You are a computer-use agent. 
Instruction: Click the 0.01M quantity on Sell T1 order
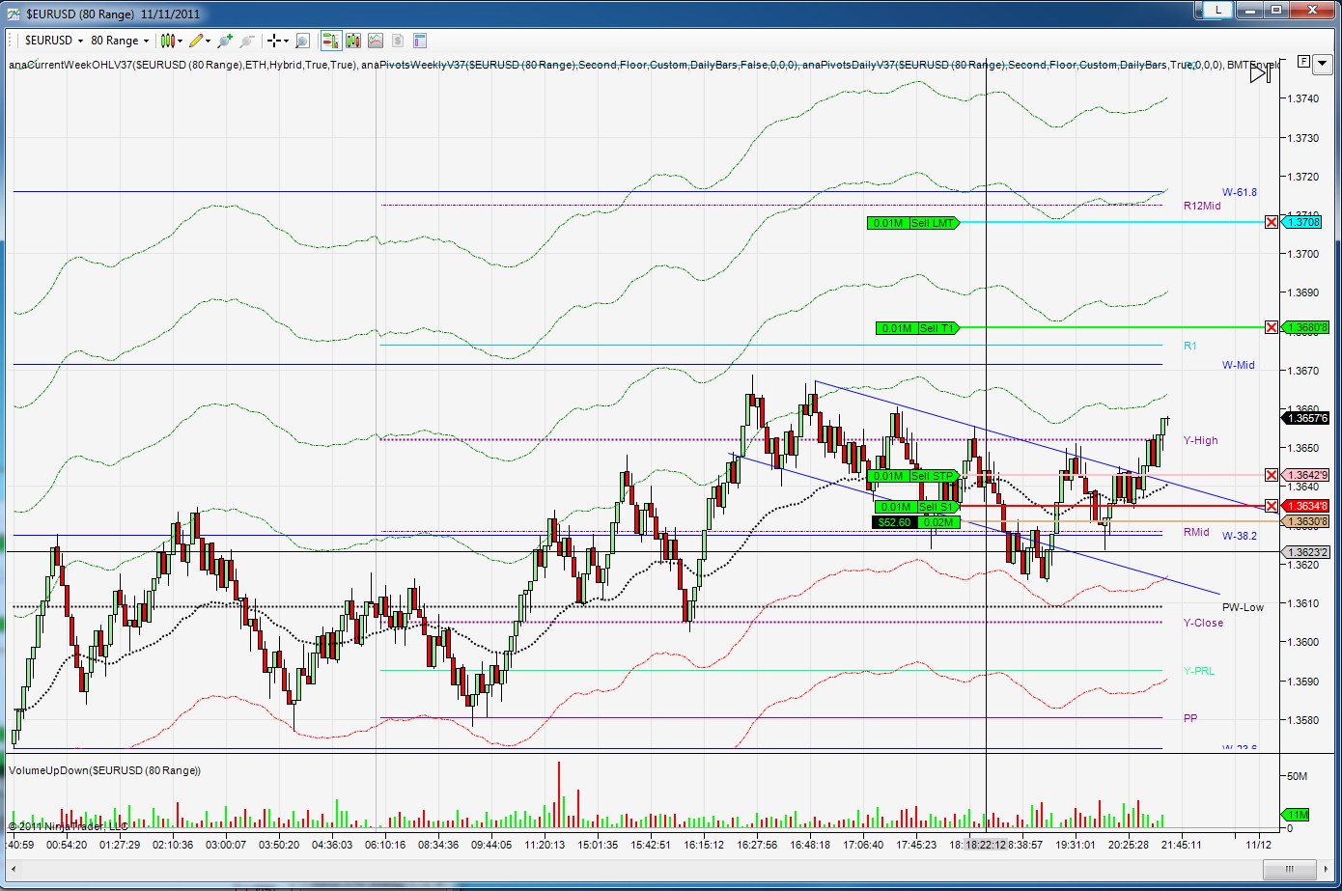click(896, 328)
